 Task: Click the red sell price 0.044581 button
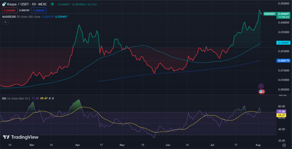pyautogui.click(x=10, y=10)
